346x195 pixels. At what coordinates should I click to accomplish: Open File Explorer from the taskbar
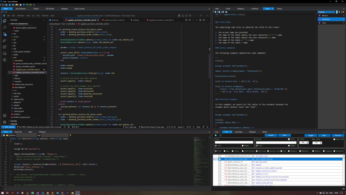(x=72, y=193)
